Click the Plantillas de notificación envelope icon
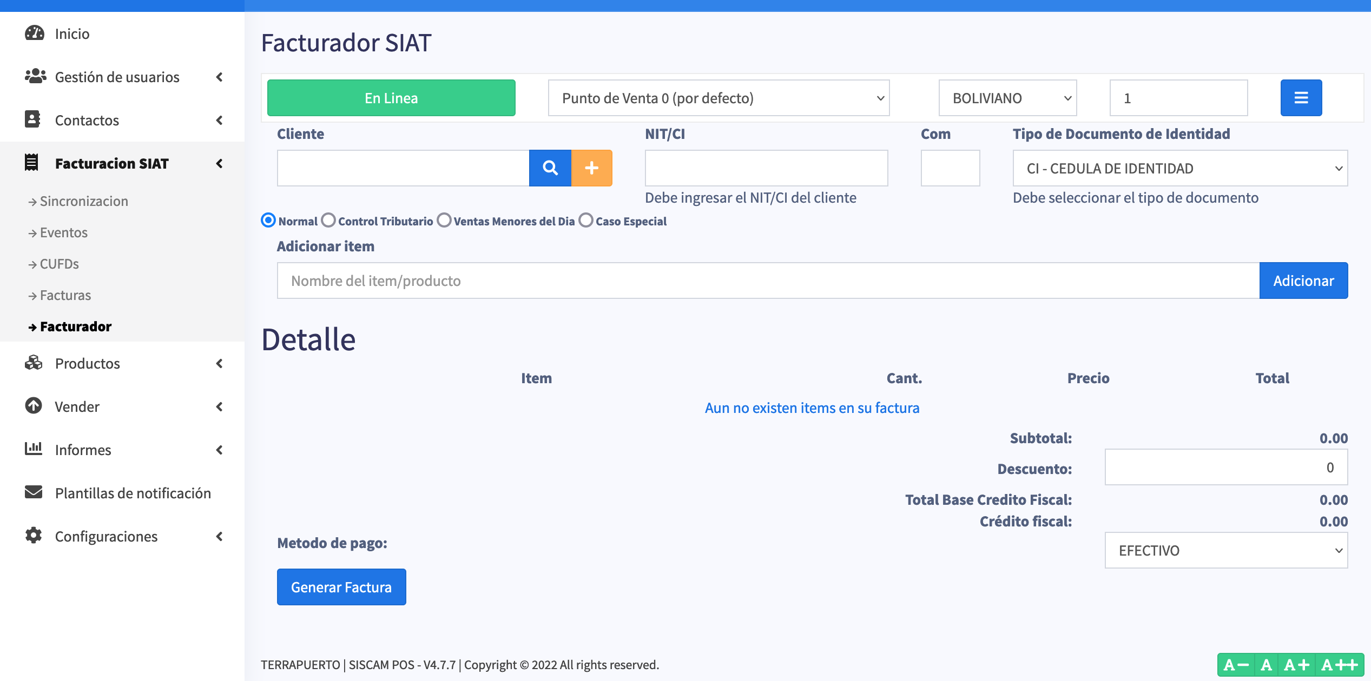Image resolution: width=1371 pixels, height=681 pixels. tap(34, 492)
